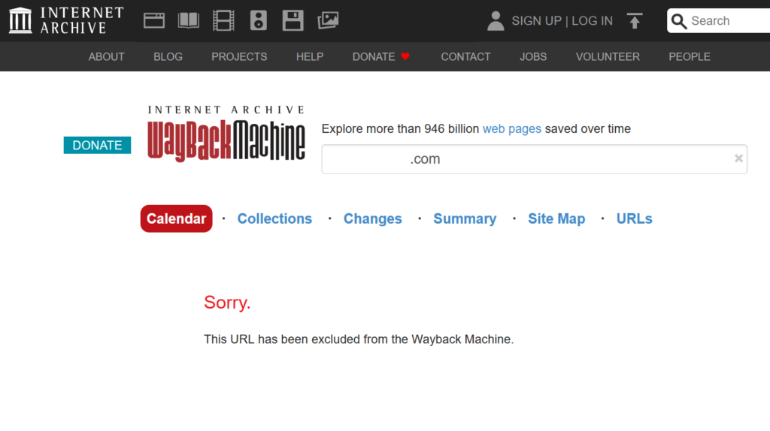The width and height of the screenshot is (770, 431).
Task: Clear the URL field with the X
Action: coord(738,158)
